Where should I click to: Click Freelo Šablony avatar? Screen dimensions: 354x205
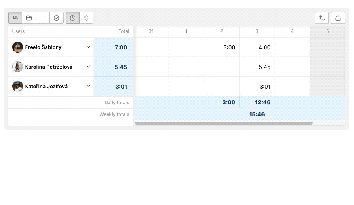point(18,47)
